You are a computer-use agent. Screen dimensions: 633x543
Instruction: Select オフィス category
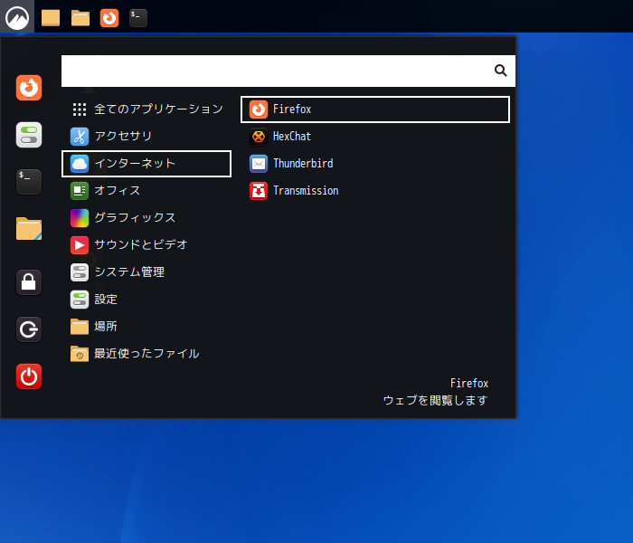tap(146, 191)
